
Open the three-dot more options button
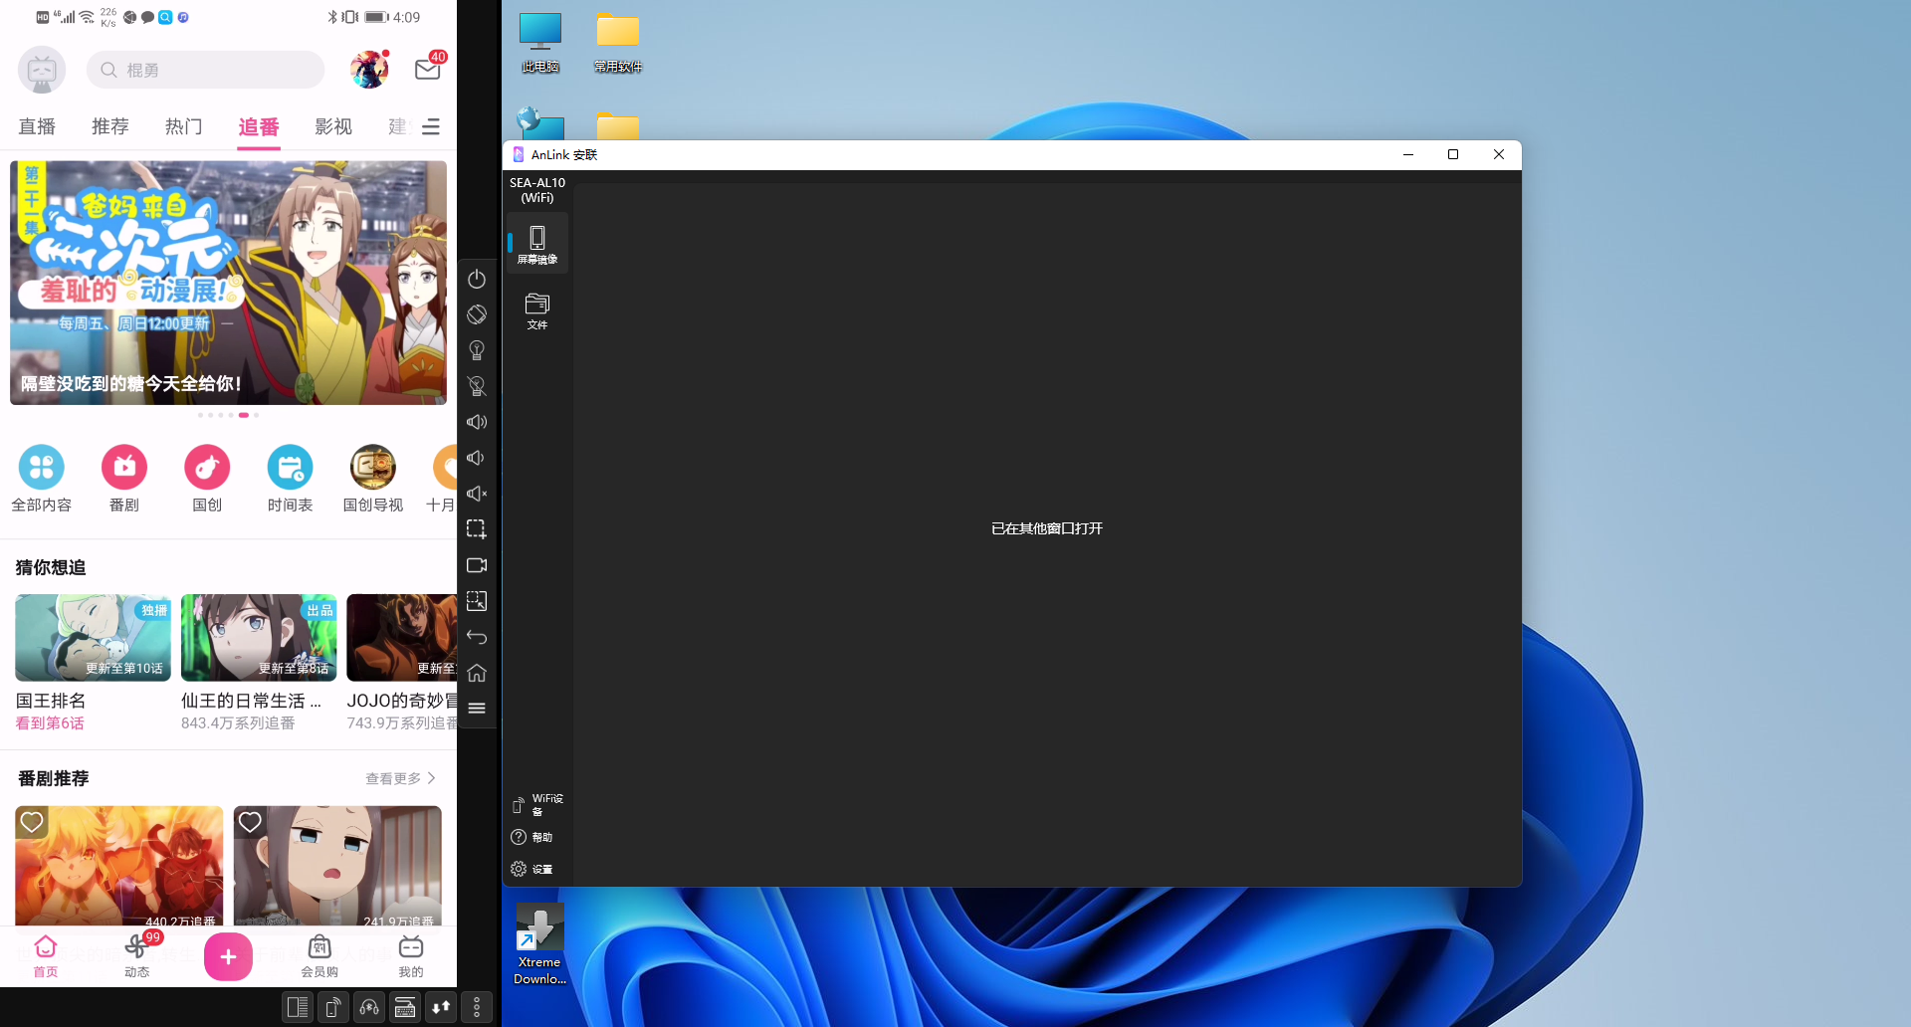[x=477, y=1008]
